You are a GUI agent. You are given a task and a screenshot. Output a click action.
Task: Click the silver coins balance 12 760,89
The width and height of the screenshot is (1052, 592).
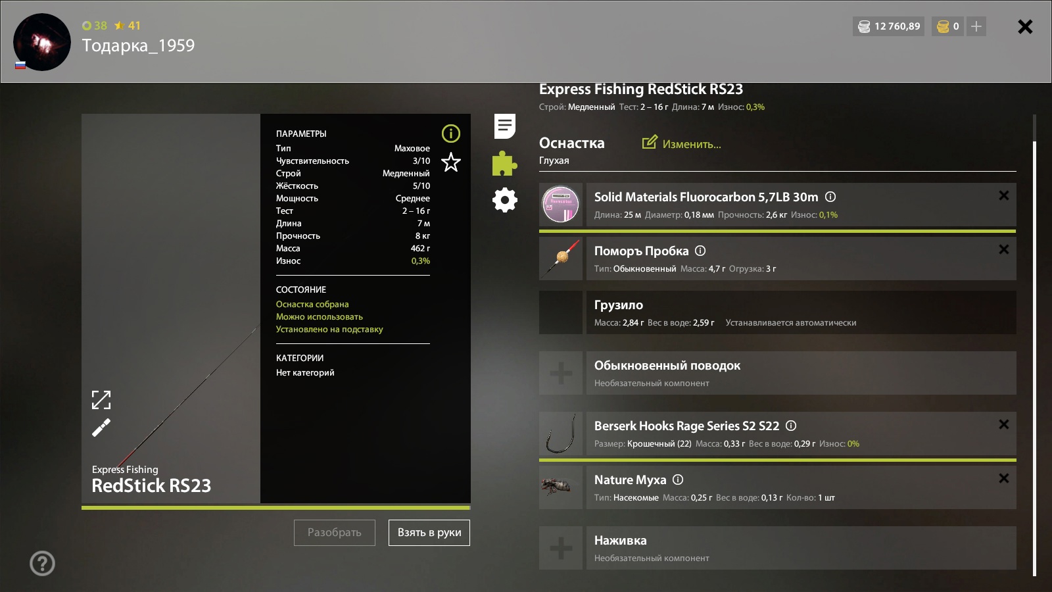pyautogui.click(x=888, y=26)
